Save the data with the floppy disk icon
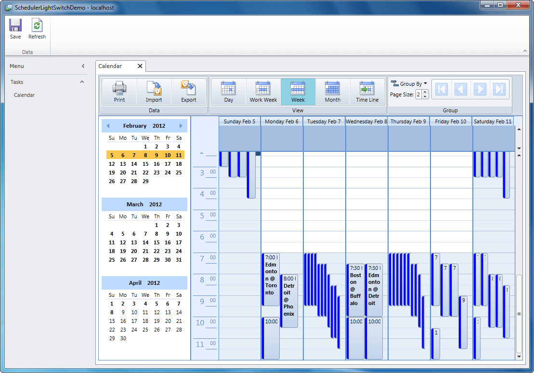The height and width of the screenshot is (373, 534). (x=15, y=29)
